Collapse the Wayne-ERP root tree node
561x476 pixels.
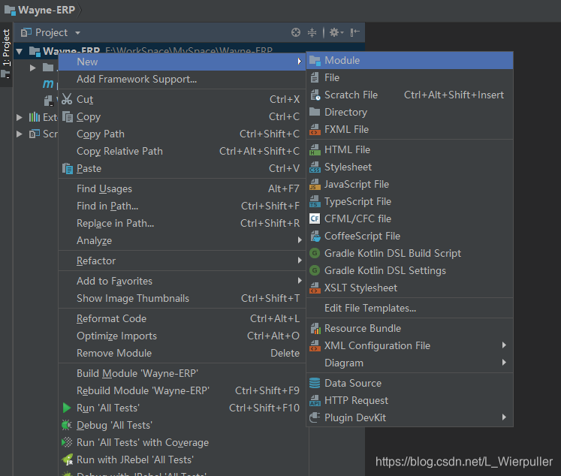coord(20,52)
